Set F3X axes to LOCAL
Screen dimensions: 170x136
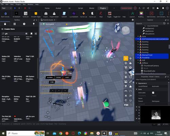(58, 78)
